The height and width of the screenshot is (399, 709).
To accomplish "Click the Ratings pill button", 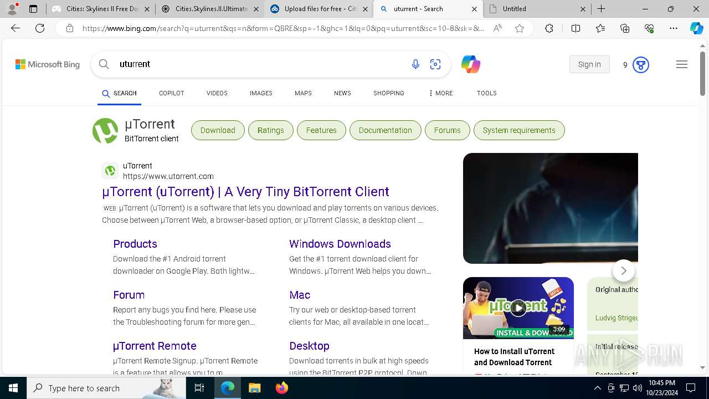I will (271, 130).
